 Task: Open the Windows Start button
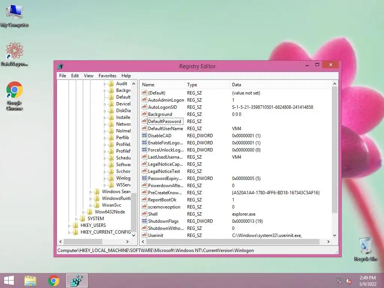point(9,280)
